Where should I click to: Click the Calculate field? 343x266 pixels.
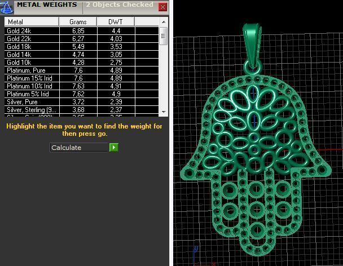click(x=80, y=148)
